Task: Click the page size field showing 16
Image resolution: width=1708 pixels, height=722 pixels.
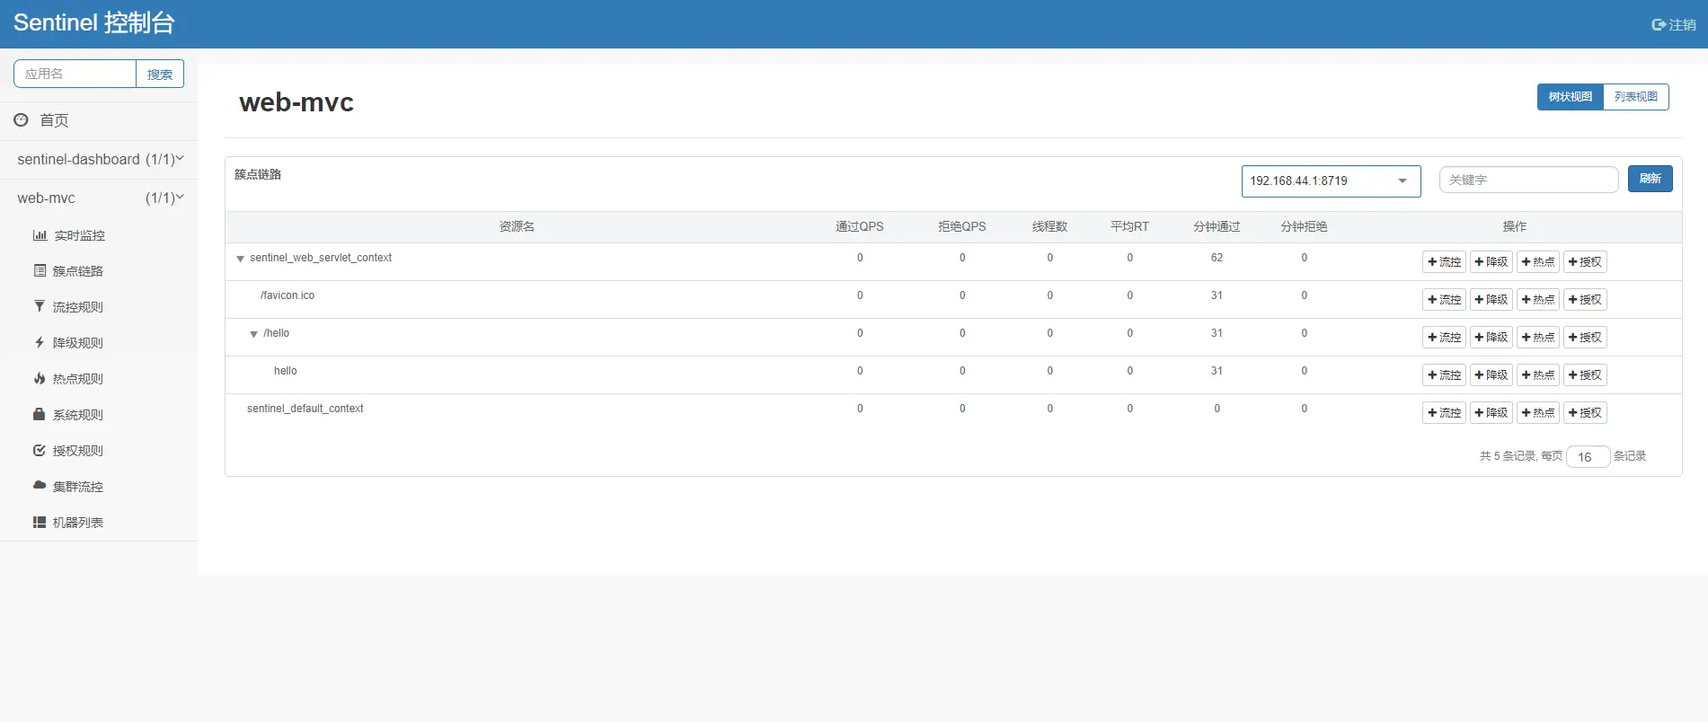Action: [x=1588, y=457]
